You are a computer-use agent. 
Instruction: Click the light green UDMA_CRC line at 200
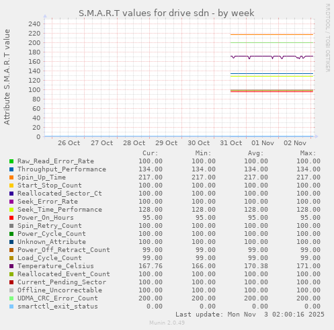pyautogui.click(x=272, y=42)
